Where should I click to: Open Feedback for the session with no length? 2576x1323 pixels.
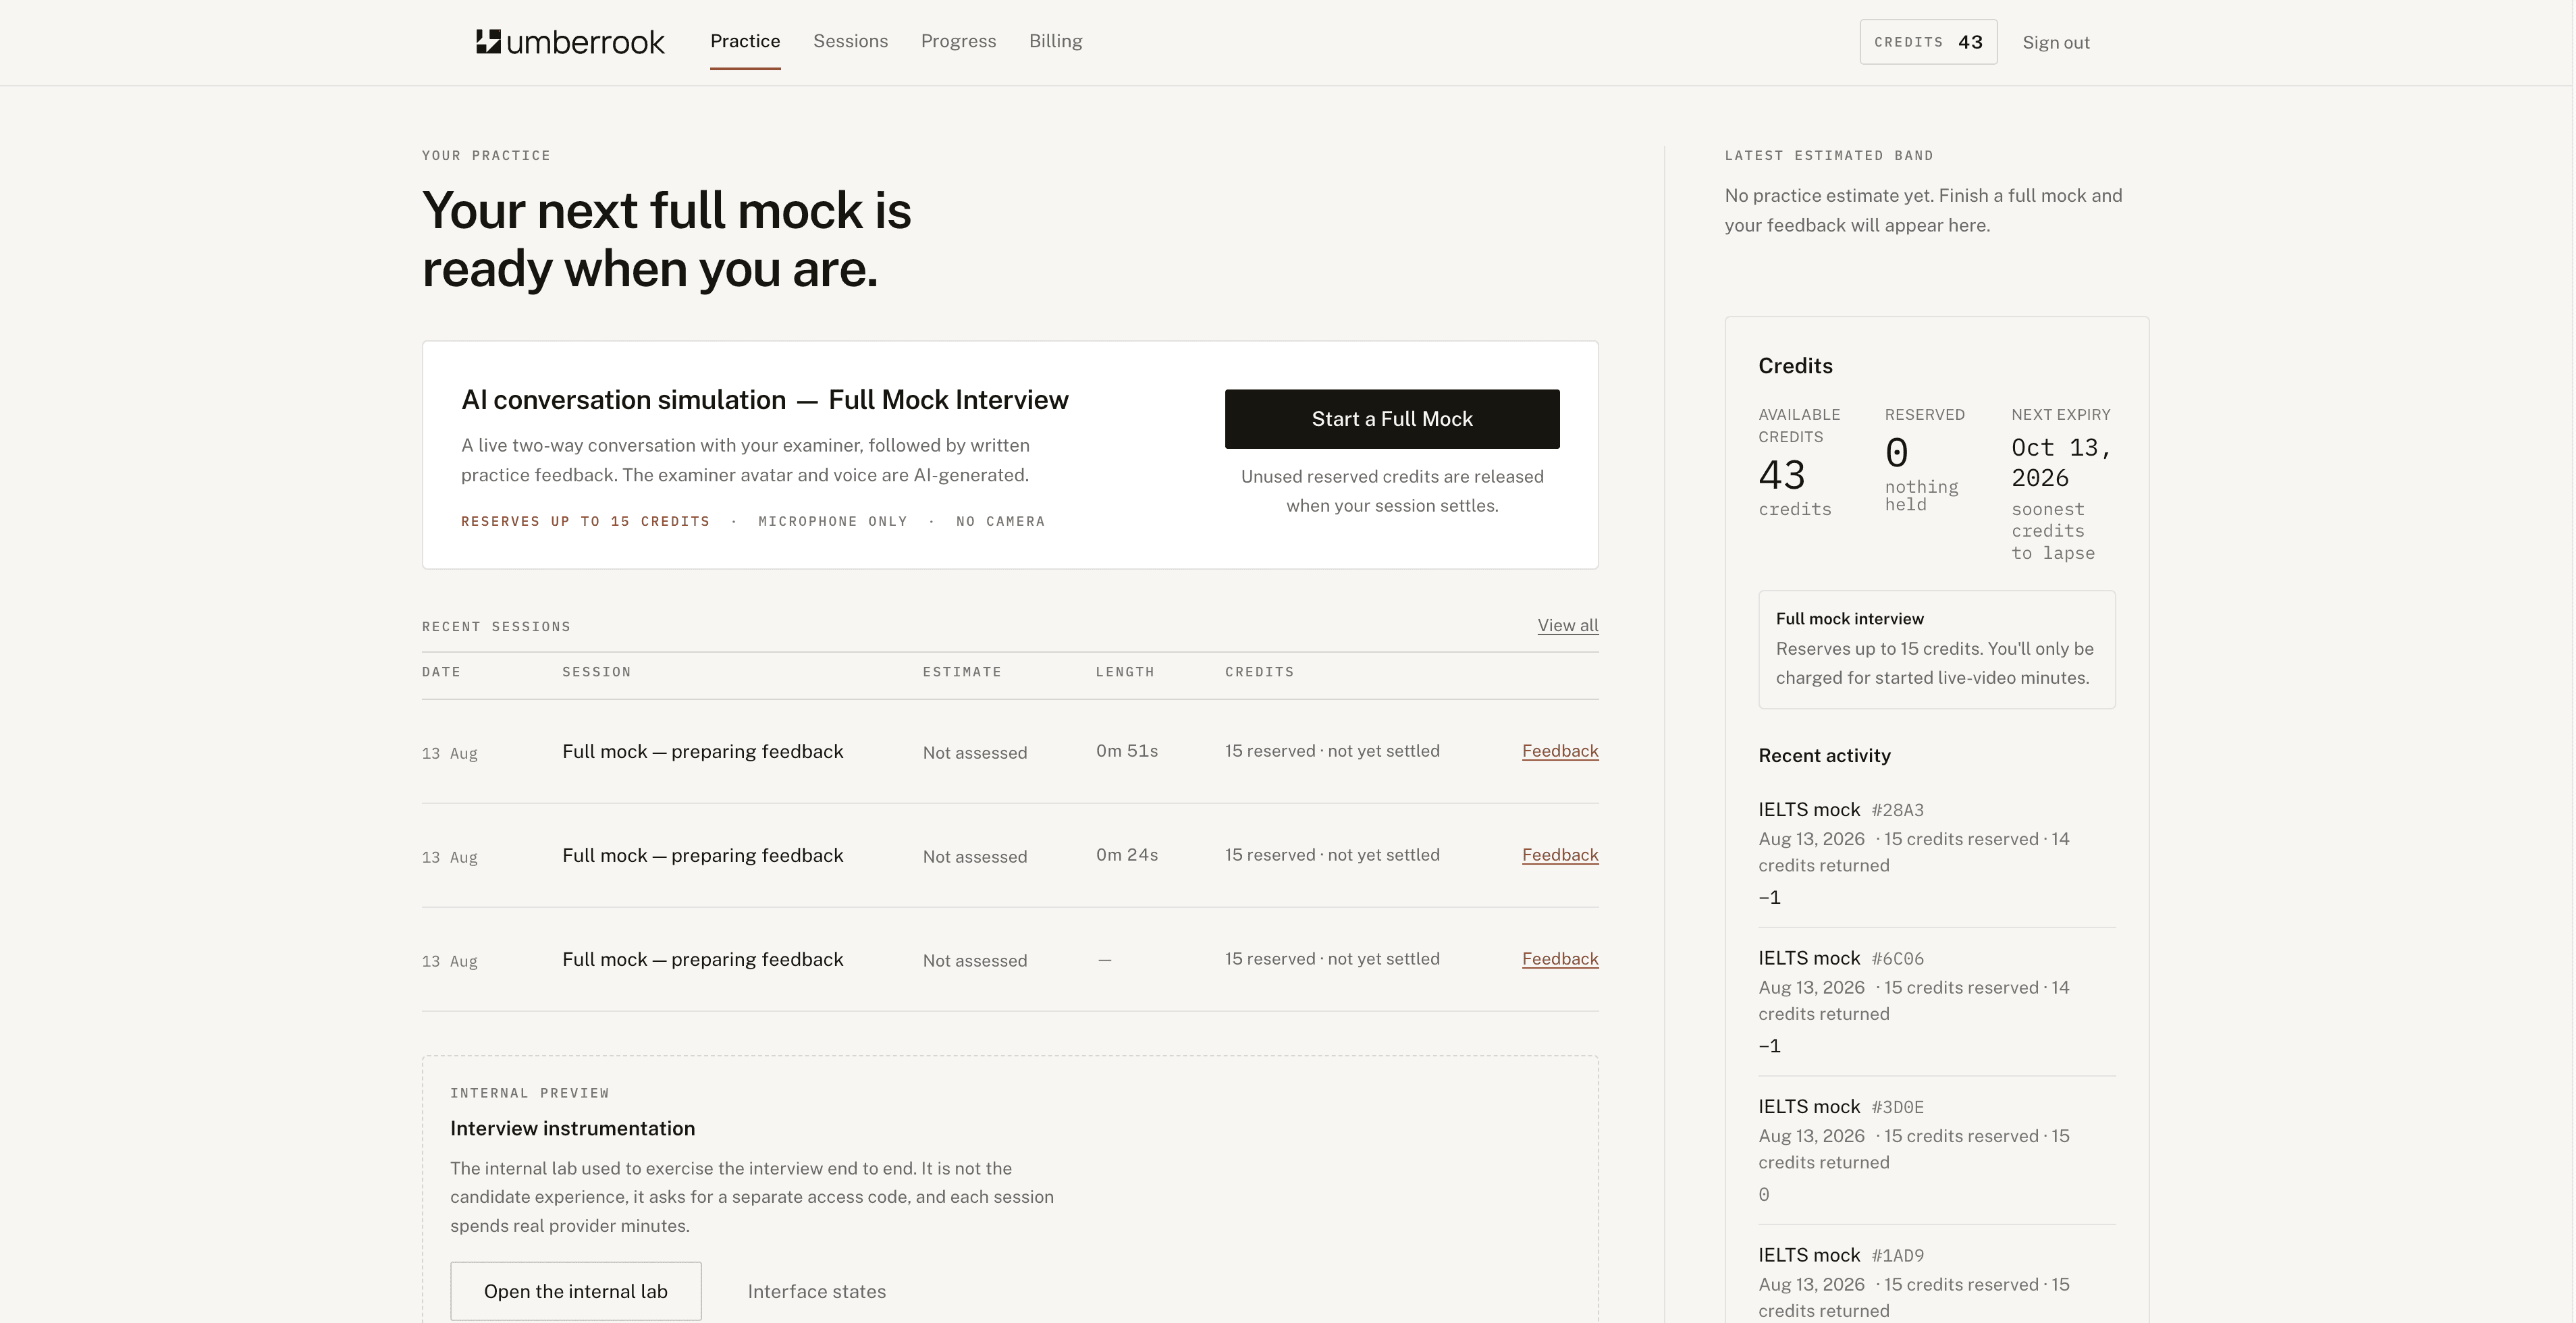(1559, 959)
